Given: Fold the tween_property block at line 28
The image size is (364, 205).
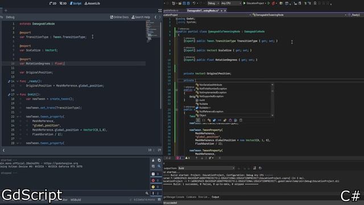Looking at the screenshot, I should tap(18, 143).
